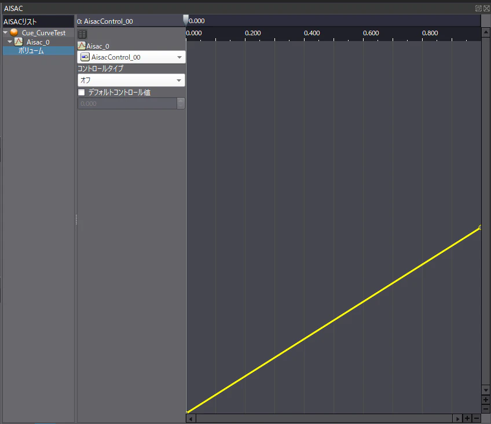Click the 0.200 ruler label
491x424 pixels.
[x=252, y=33]
